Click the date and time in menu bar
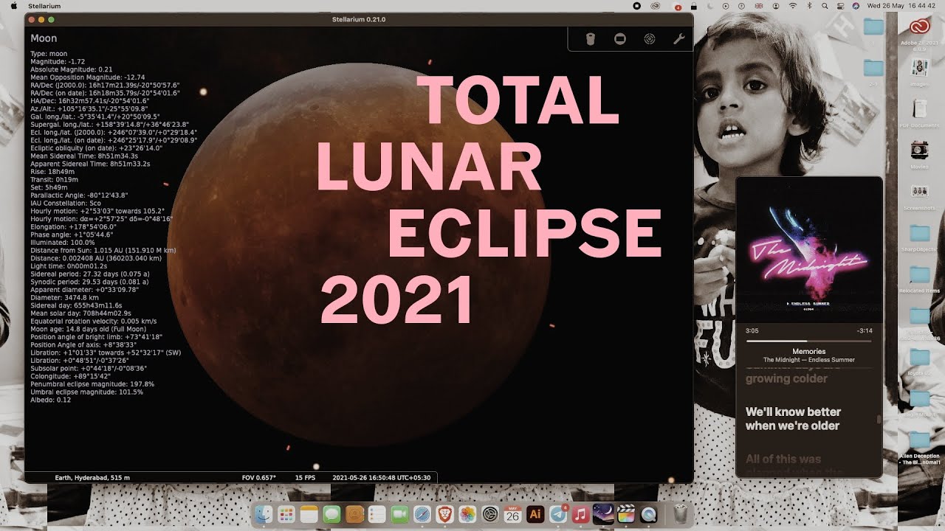945x531 pixels. click(901, 5)
